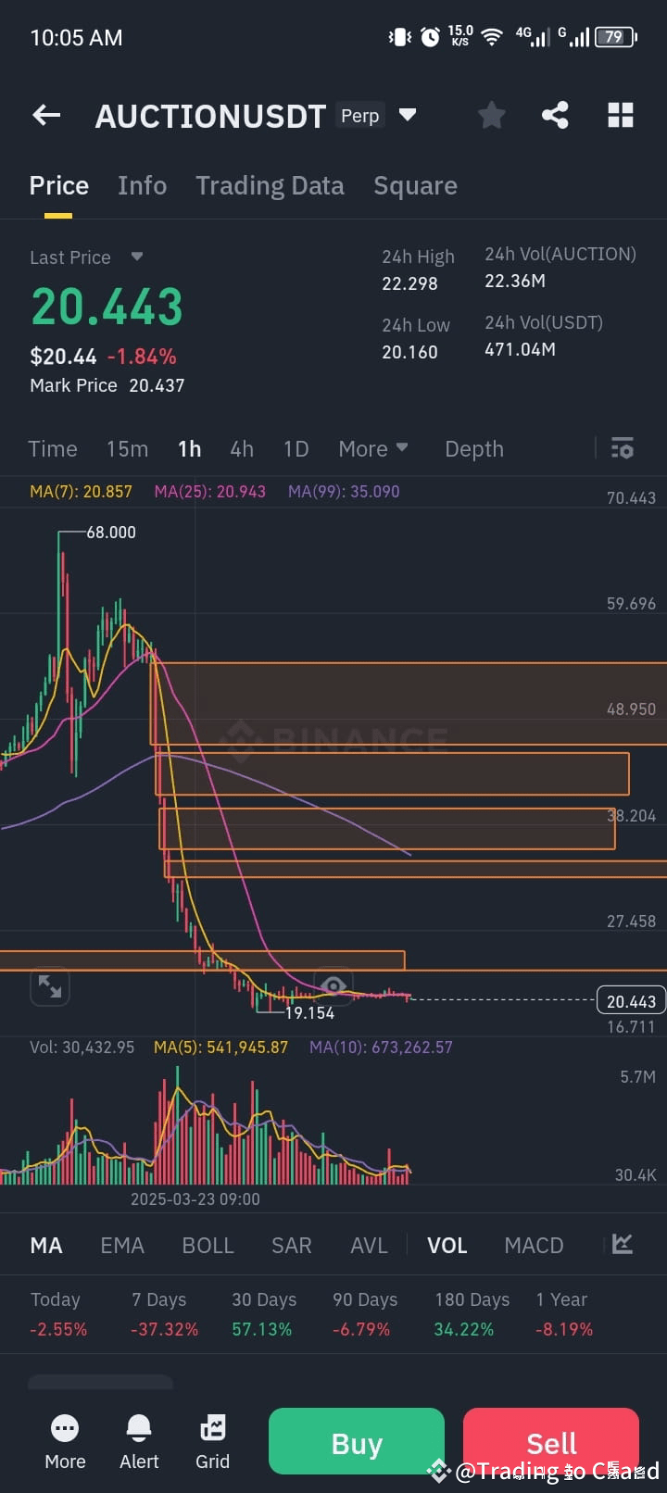The height and width of the screenshot is (1493, 667).
Task: Enable the EMA indicator
Action: [122, 1245]
